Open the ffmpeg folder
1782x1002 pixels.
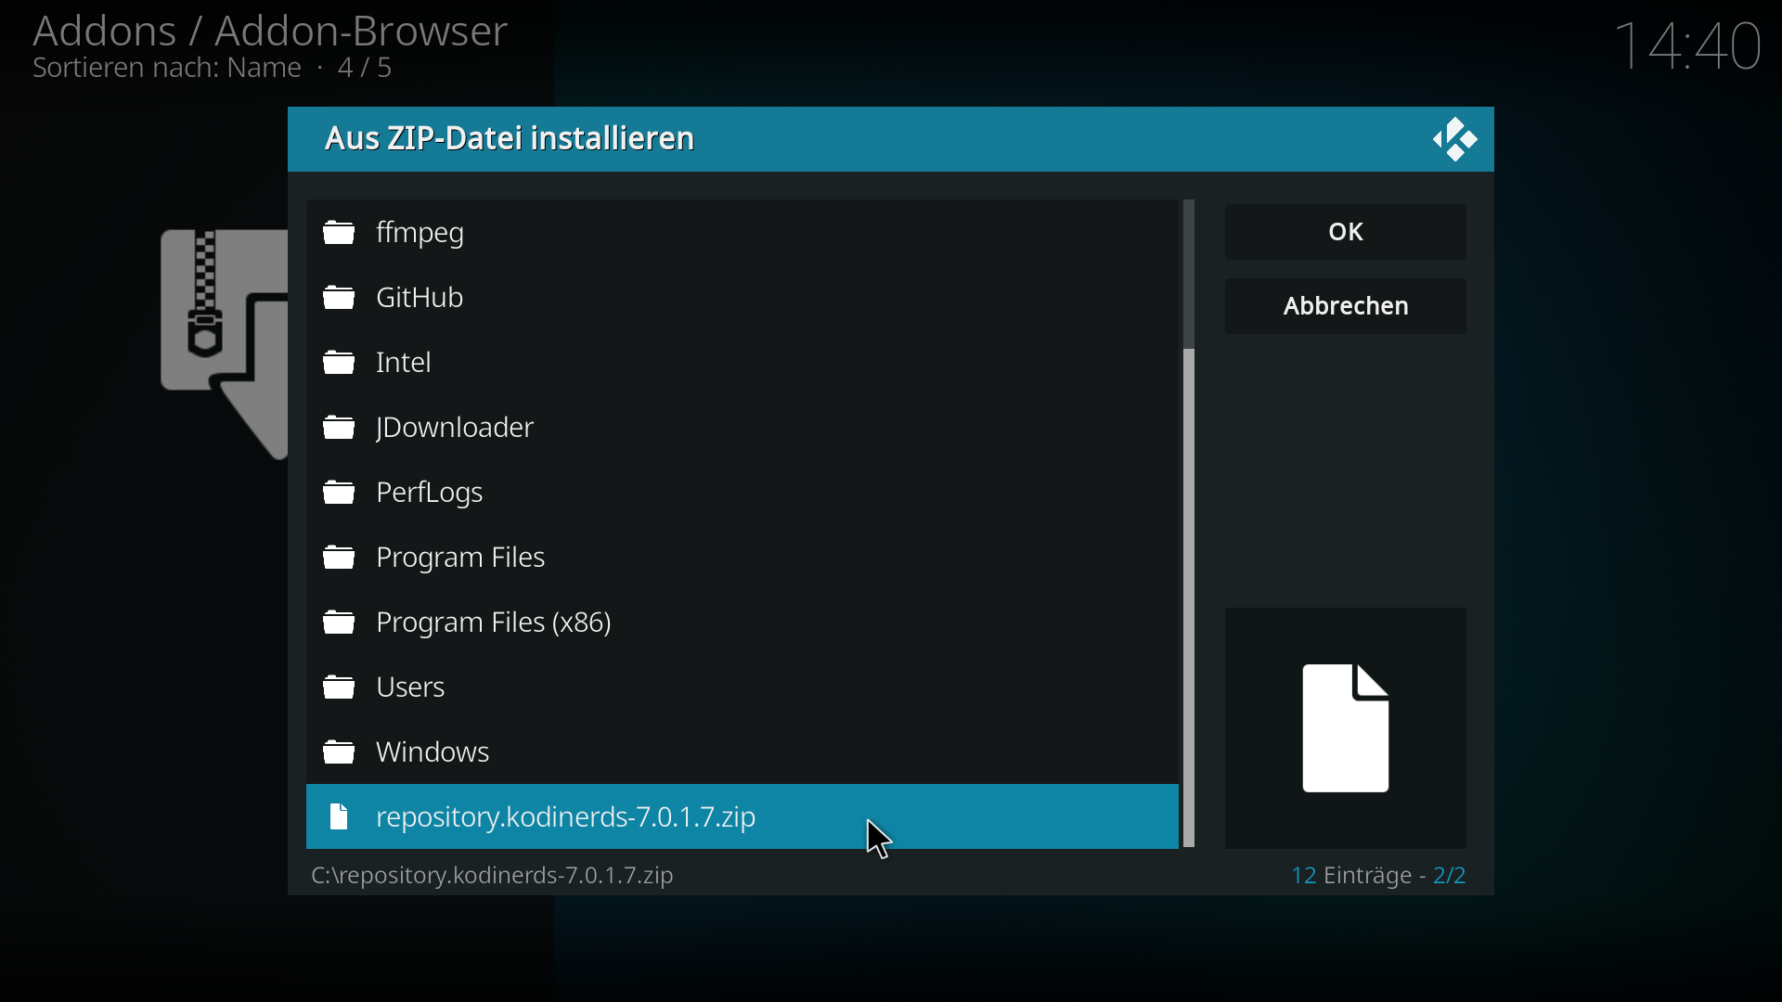click(x=742, y=233)
